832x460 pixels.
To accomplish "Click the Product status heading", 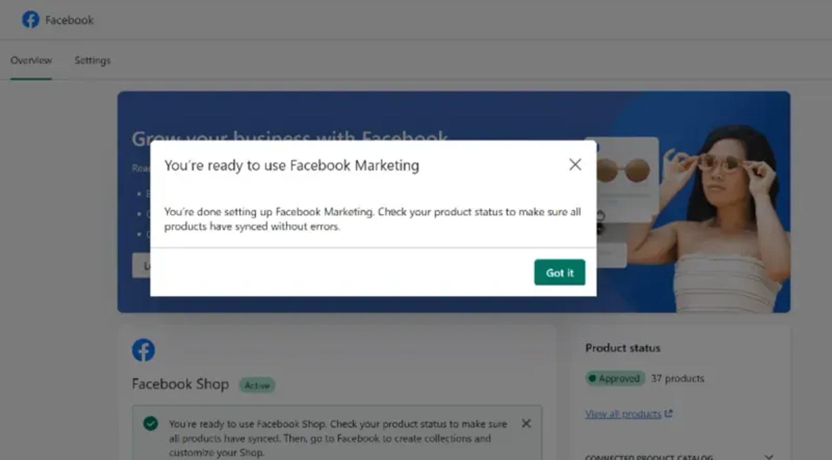I will (623, 348).
